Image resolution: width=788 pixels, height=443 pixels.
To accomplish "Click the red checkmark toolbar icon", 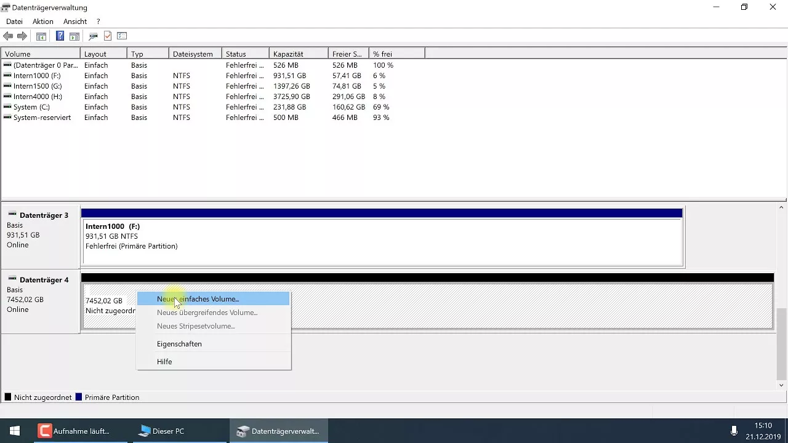I will click(x=107, y=36).
